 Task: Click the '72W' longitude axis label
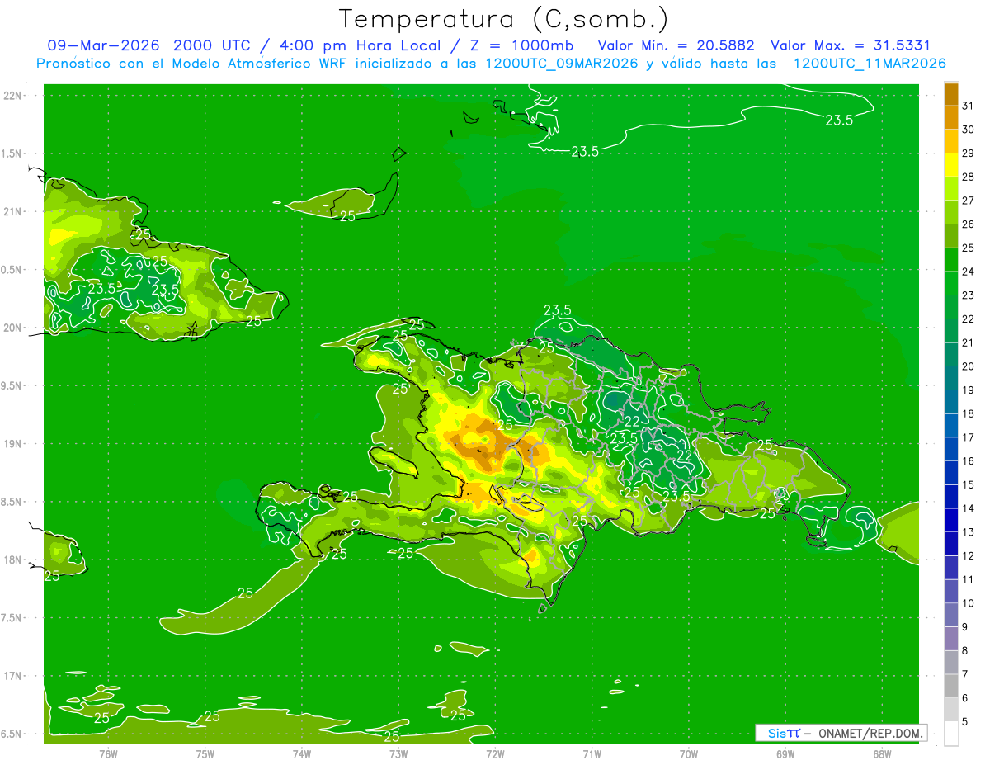coord(495,753)
